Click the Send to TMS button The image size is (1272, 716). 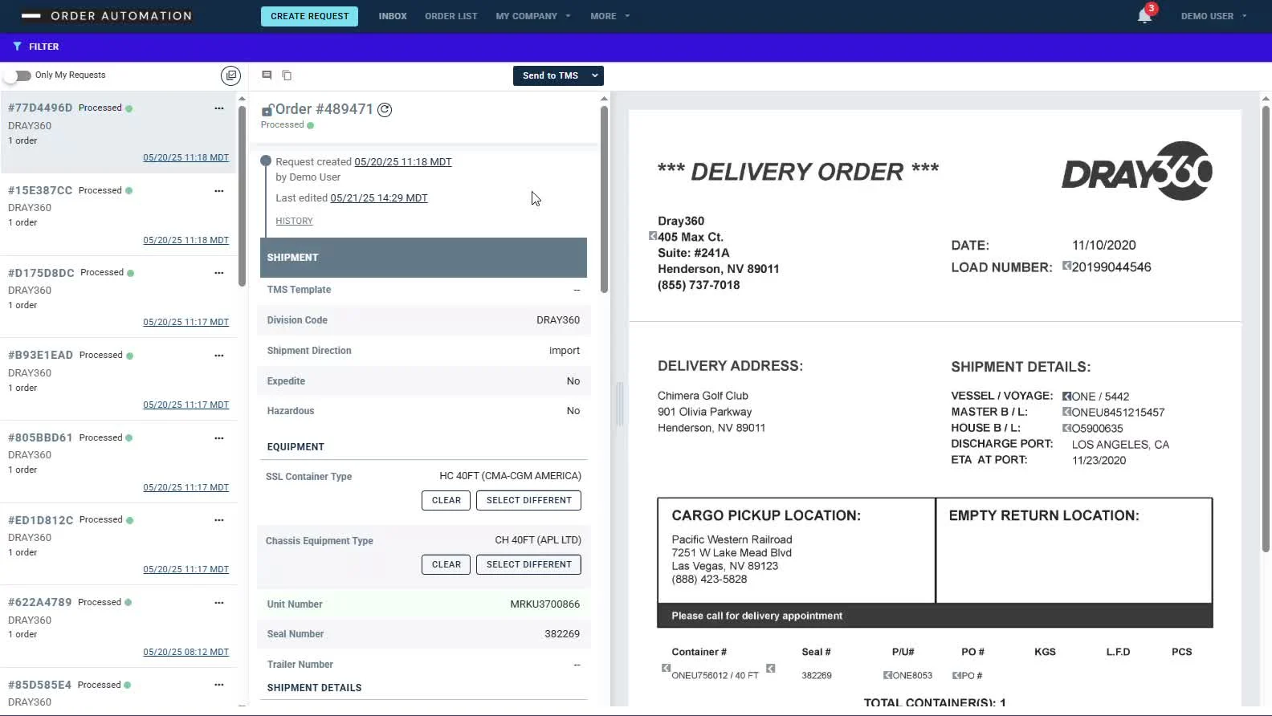(550, 75)
